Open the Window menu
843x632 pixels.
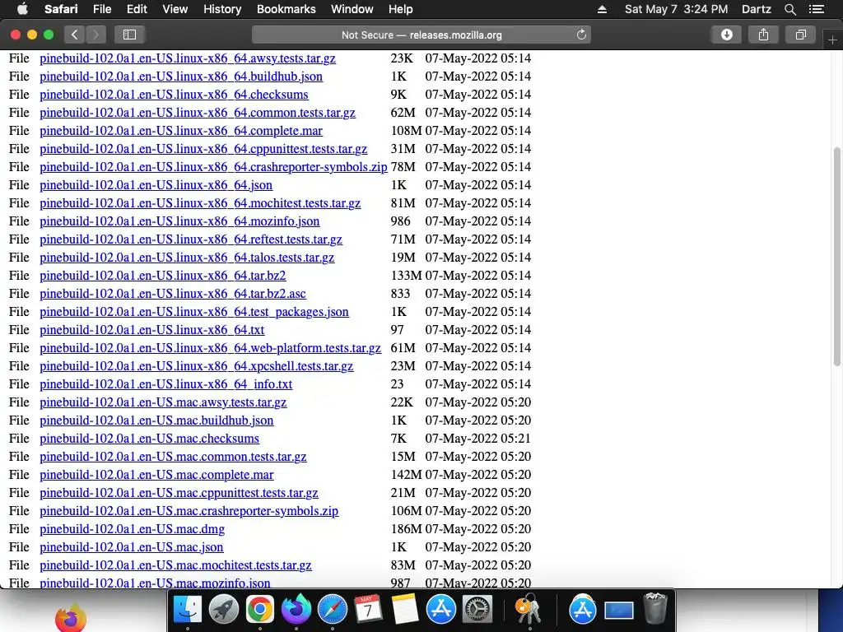(x=352, y=9)
